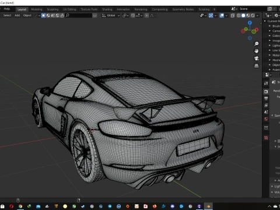Image resolution: width=280 pixels, height=210 pixels.
Task: Open the Collection properties tab
Action: (266, 128)
